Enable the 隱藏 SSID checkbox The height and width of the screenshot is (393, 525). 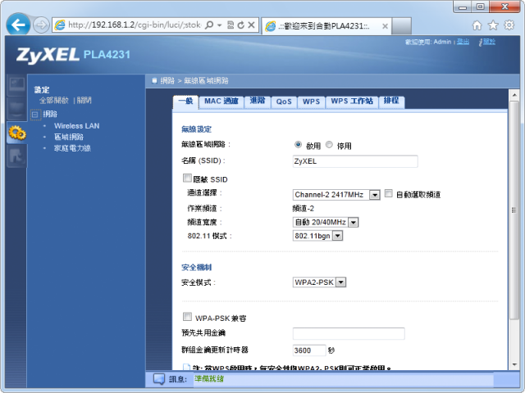click(x=187, y=178)
